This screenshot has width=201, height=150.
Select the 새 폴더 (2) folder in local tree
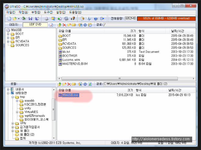pos(25,134)
